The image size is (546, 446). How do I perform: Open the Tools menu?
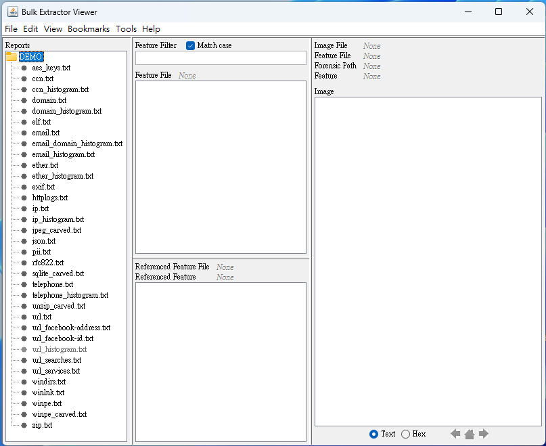pos(126,29)
